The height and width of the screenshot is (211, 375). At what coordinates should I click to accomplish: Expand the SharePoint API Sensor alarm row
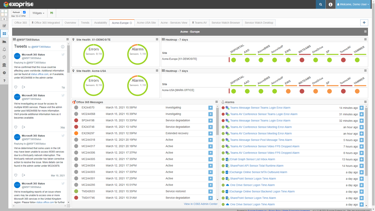pyautogui.click(x=361, y=166)
